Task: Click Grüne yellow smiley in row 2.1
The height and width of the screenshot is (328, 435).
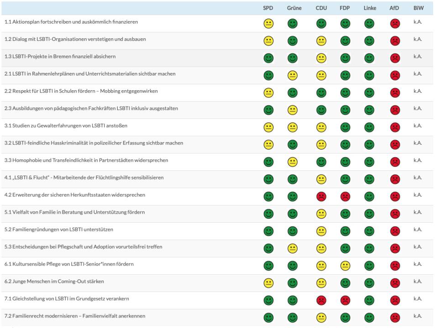Action: tap(293, 76)
